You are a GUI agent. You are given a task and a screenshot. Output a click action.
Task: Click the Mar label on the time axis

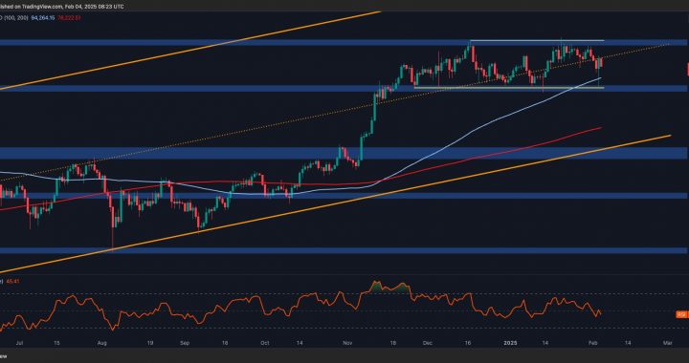point(668,343)
